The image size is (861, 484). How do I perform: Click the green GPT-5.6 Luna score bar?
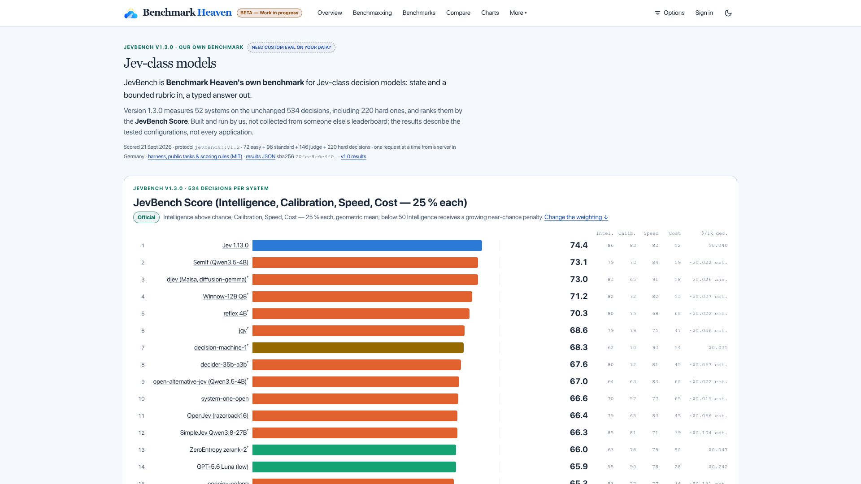(x=354, y=467)
